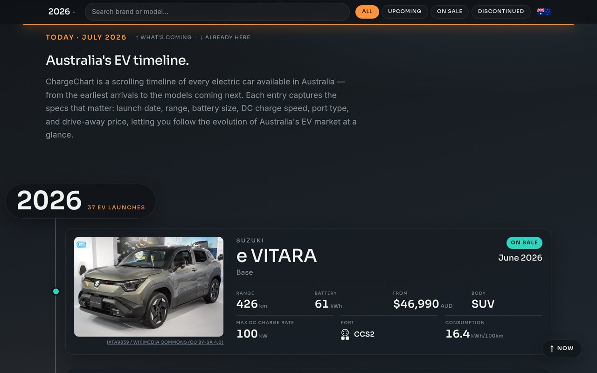Click the NOW jump button
Viewport: 597px width, 373px height.
click(x=562, y=348)
